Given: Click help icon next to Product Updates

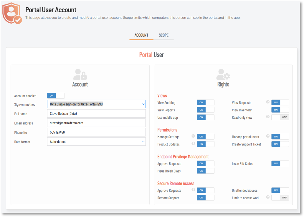Looking at the screenshot, I should point(193,143).
